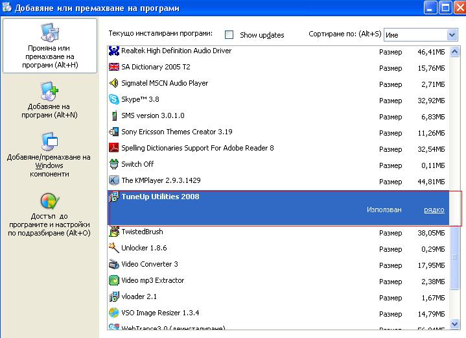Viewport: 466px width, 338px height.
Task: Select the vloader 2.1 entry
Action: coord(278,297)
